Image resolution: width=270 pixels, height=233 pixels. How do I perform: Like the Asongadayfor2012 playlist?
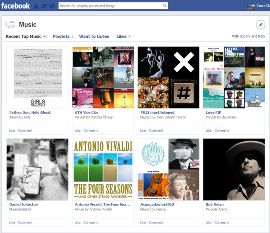pyautogui.click(x=143, y=223)
